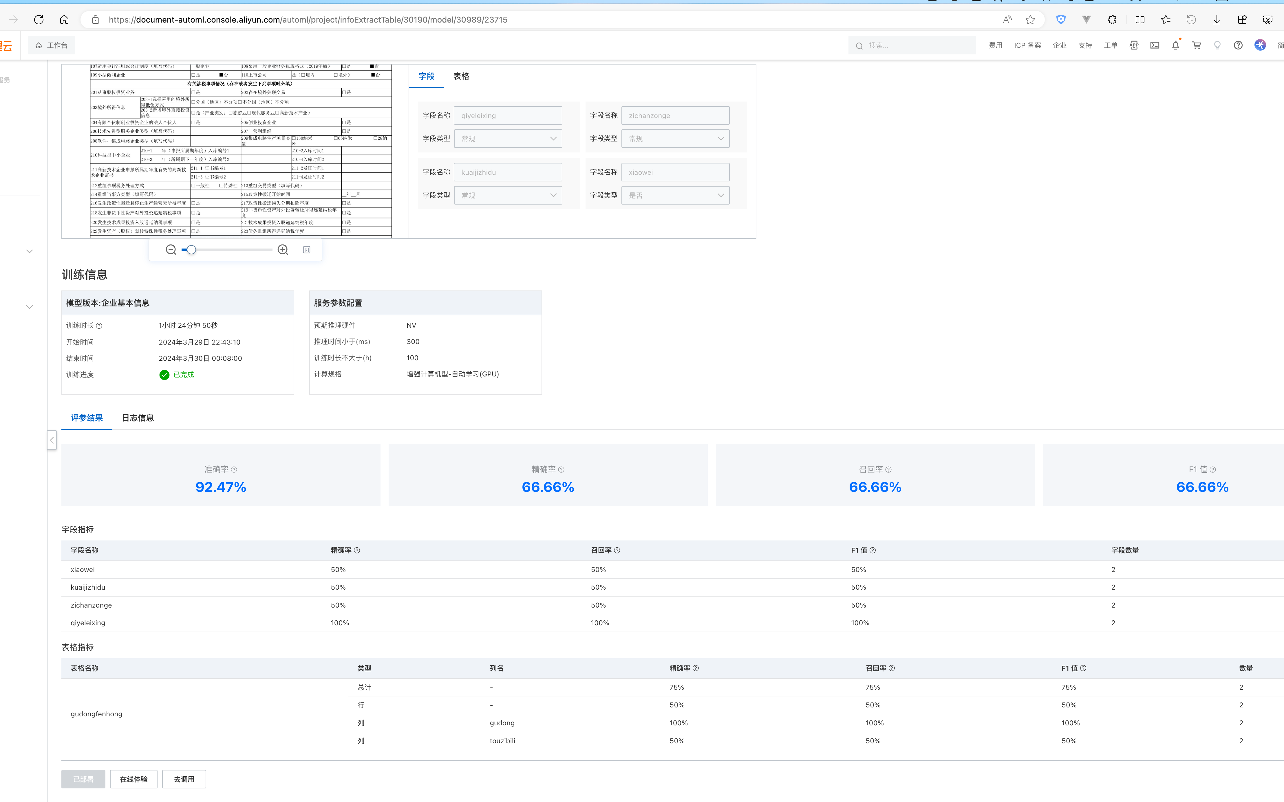1284x802 pixels.
Task: Open the user account avatar
Action: coord(1260,45)
